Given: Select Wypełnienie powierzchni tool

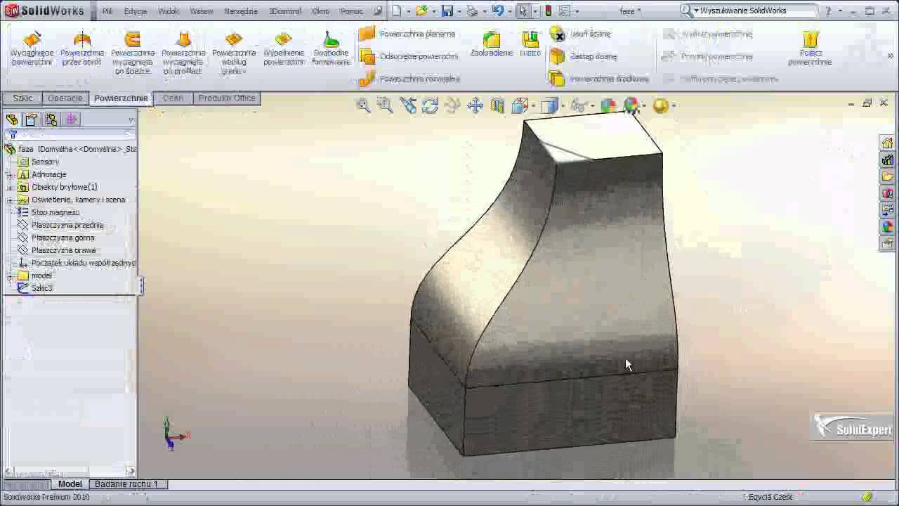Looking at the screenshot, I should pos(284,49).
